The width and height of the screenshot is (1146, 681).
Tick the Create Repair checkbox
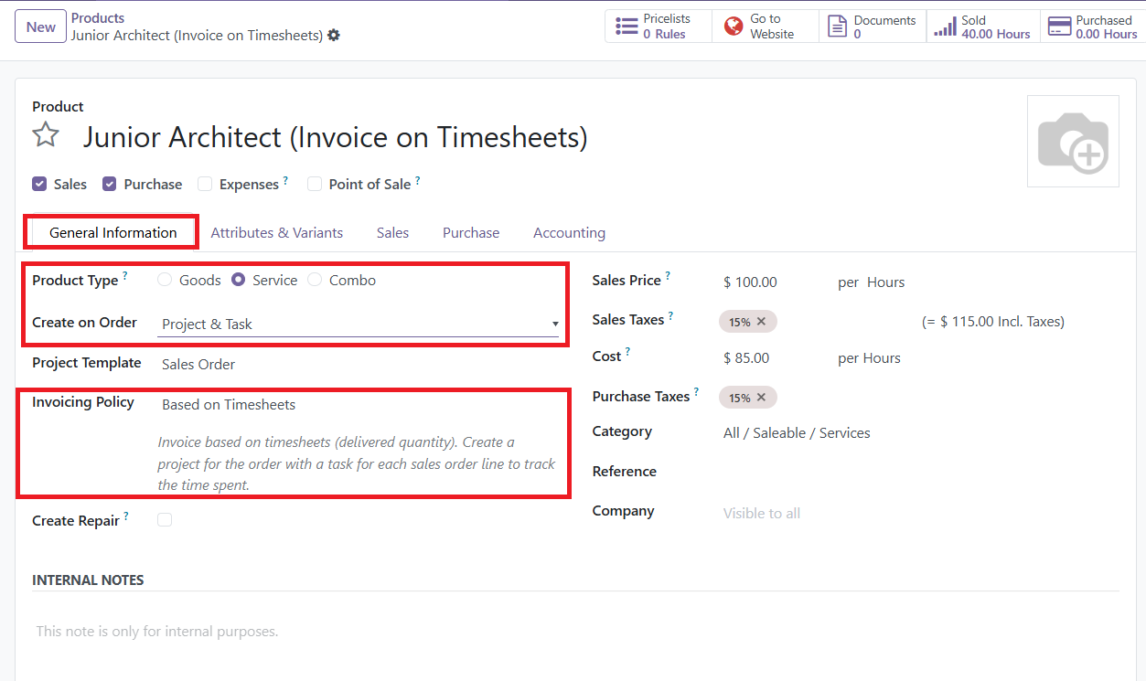[x=165, y=520]
